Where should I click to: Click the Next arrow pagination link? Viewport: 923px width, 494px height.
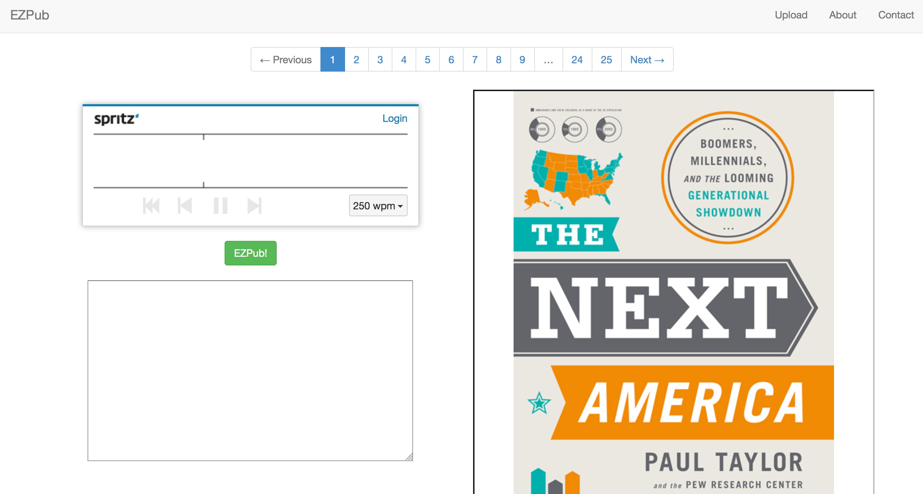647,60
